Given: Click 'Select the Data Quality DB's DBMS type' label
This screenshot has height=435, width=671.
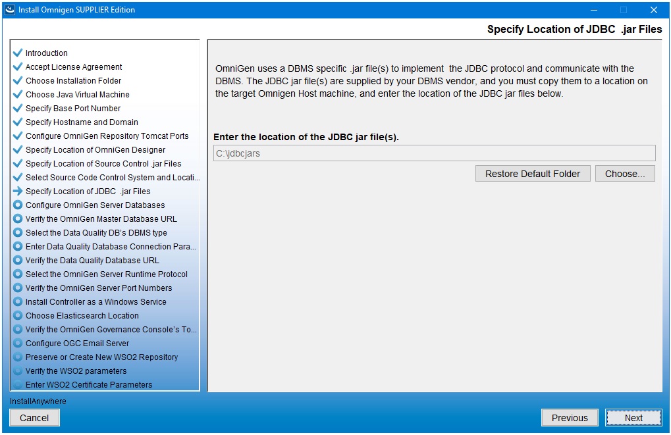Looking at the screenshot, I should point(96,233).
